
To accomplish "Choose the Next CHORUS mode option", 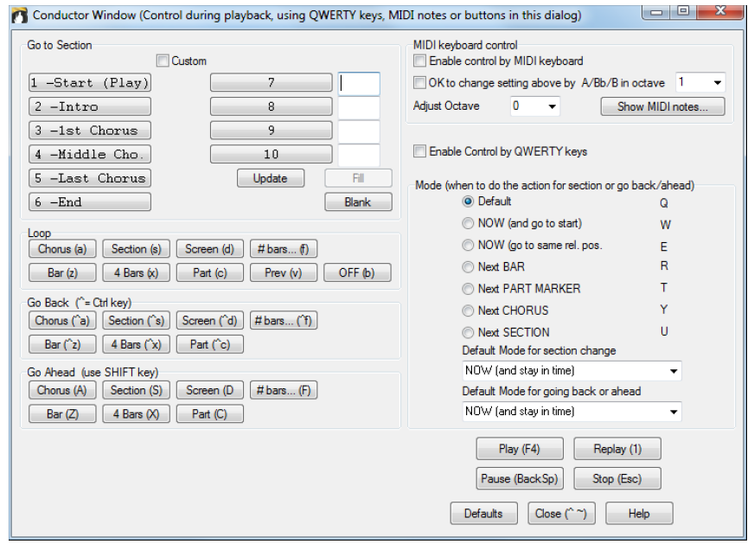I will 468,310.
